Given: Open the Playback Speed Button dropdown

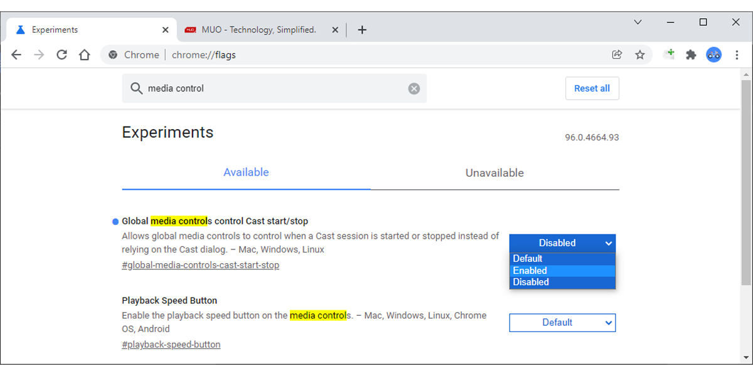Looking at the screenshot, I should [562, 322].
